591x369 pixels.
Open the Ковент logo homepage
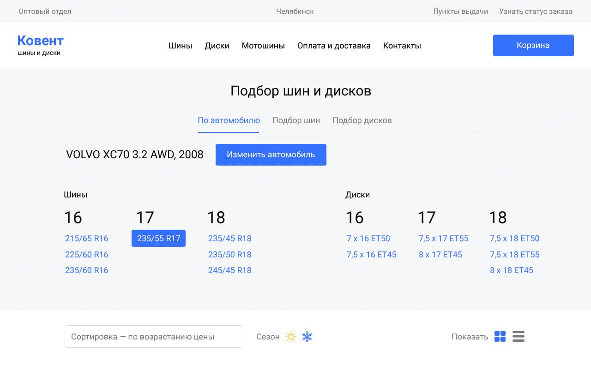click(x=40, y=45)
